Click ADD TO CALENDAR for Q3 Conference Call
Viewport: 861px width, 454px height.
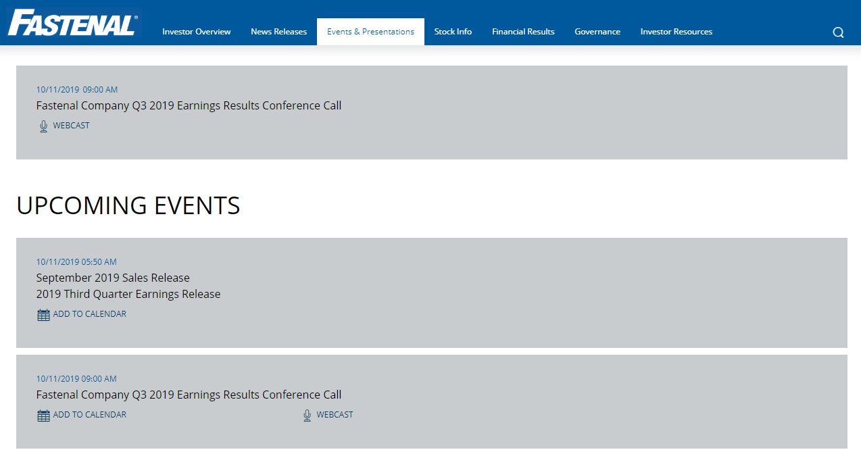(90, 415)
